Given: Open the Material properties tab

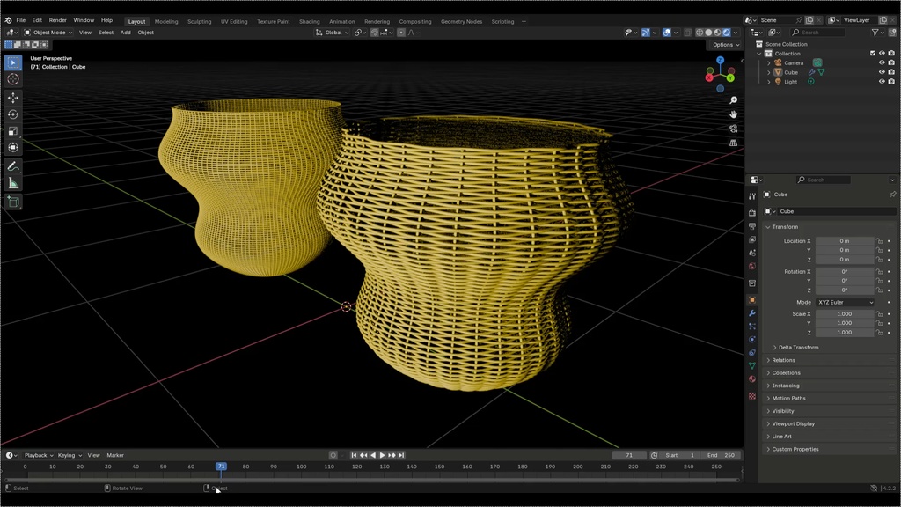Looking at the screenshot, I should click(x=752, y=379).
